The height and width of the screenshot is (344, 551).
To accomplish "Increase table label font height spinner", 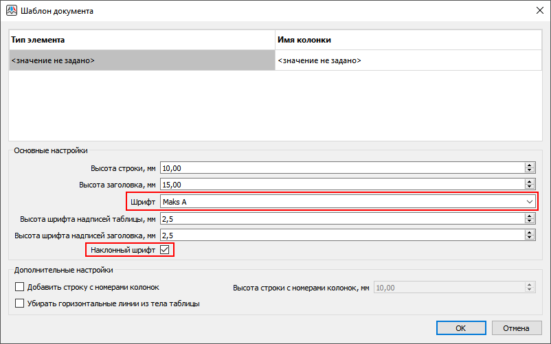I will (529, 216).
